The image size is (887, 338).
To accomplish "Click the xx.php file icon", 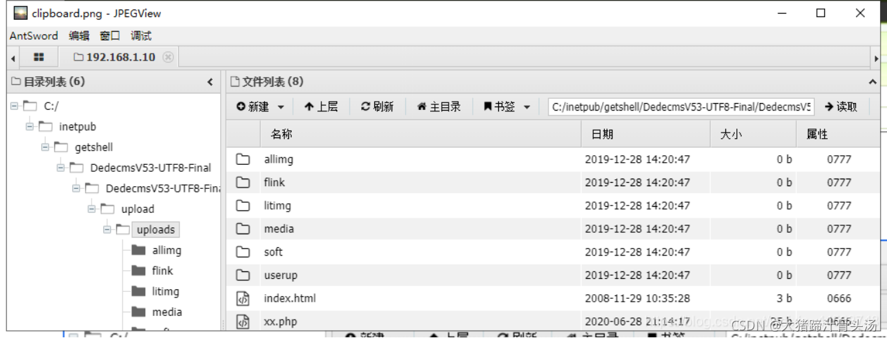I will coord(243,322).
